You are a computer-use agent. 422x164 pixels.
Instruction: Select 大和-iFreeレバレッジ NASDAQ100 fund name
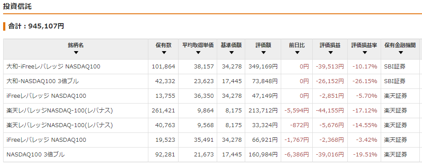53,67
